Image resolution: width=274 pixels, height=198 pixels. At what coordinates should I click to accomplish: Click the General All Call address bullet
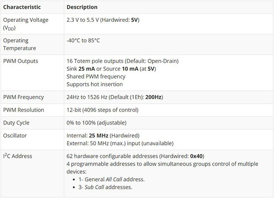(115, 179)
